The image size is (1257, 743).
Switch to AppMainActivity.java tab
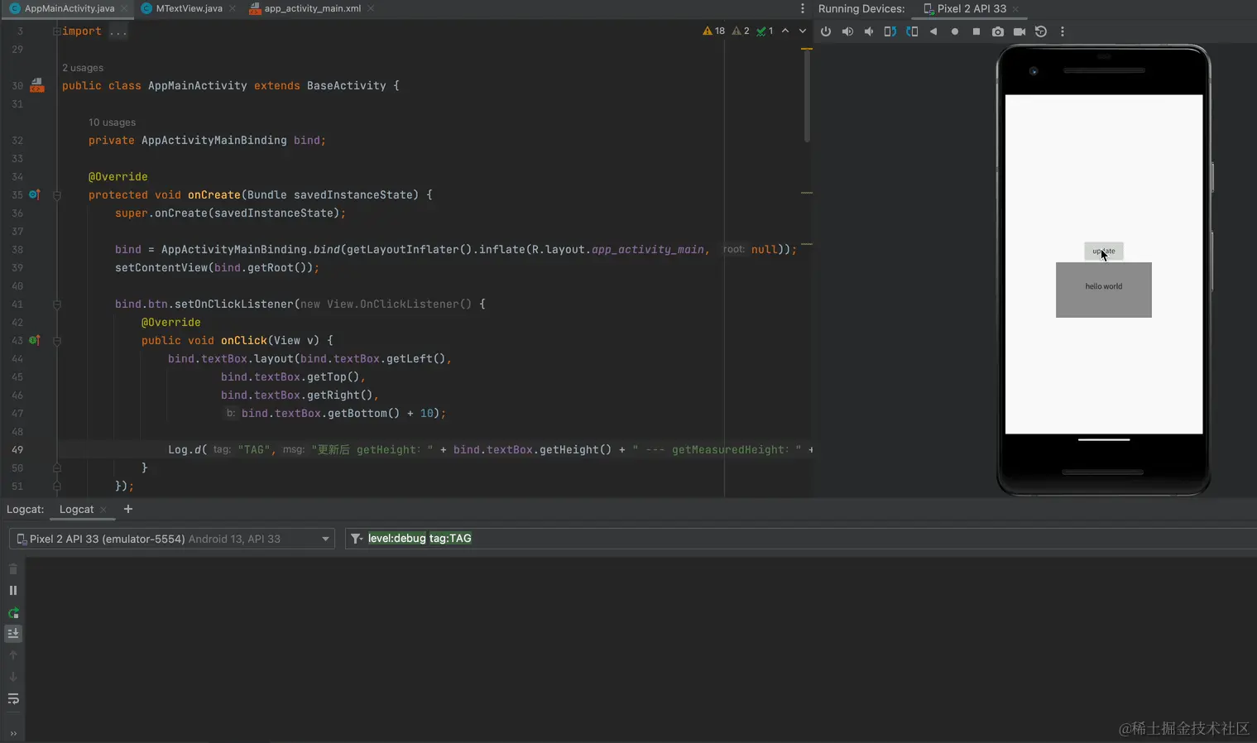(70, 8)
